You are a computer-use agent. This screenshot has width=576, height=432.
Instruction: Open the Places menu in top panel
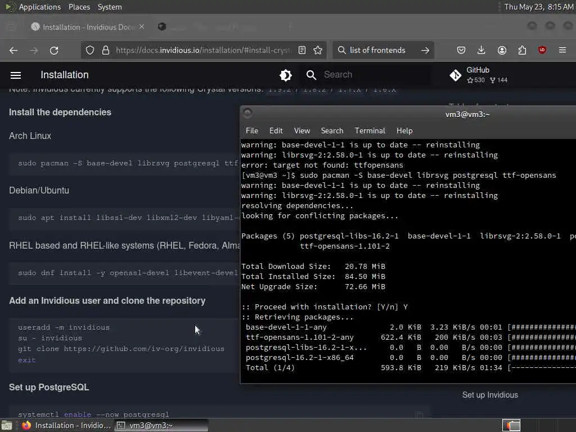pos(79,7)
